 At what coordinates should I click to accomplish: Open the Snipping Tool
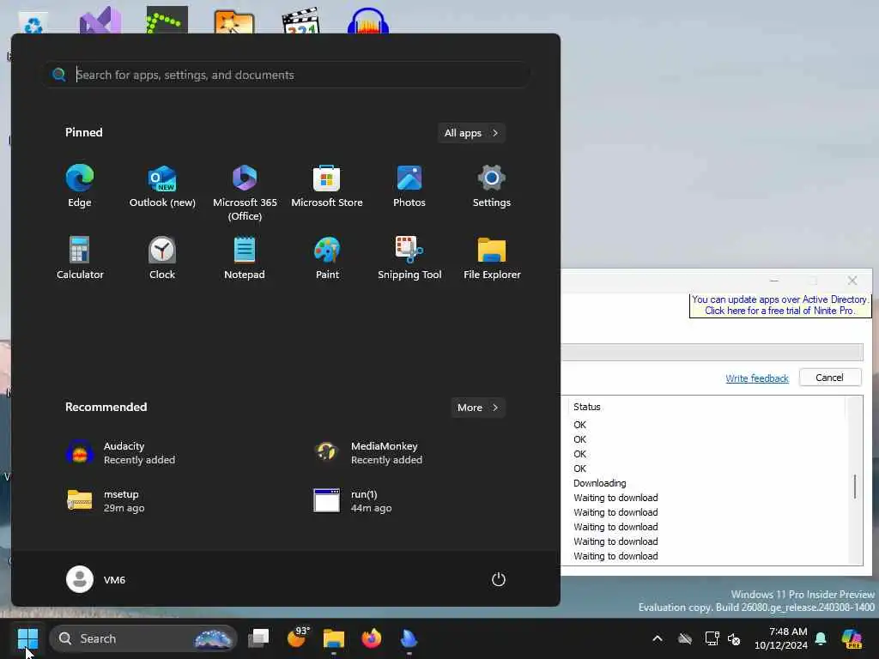click(409, 258)
